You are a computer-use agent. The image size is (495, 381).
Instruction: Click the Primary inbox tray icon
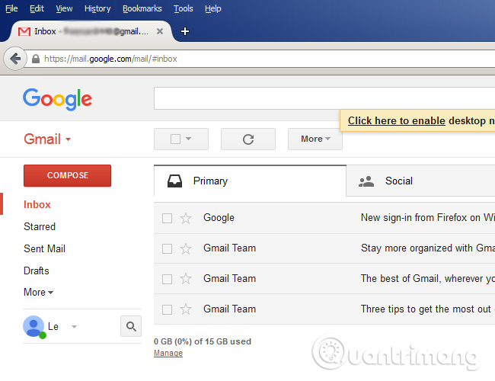[x=174, y=181]
